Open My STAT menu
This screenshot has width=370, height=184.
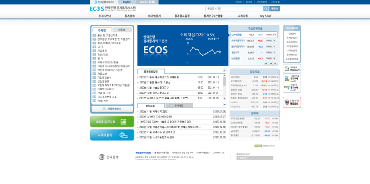click(x=266, y=16)
